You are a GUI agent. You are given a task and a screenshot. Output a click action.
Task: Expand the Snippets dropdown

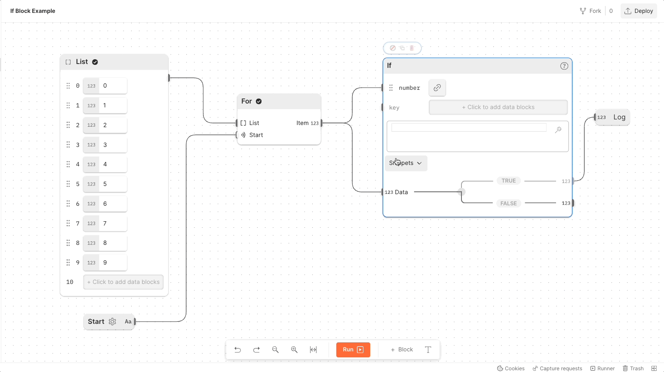406,163
